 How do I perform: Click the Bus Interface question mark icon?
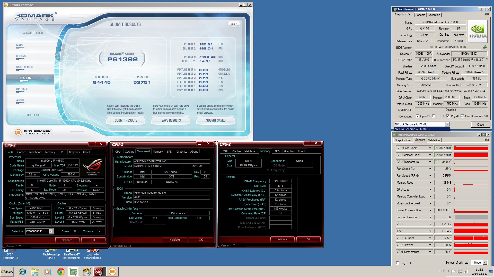(x=487, y=60)
